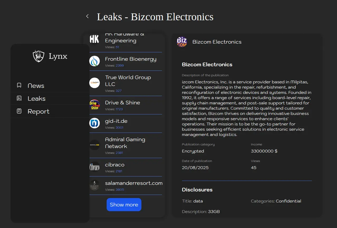Click the gid-it.de blue circular logo
This screenshot has width=337, height=228.
click(95, 123)
